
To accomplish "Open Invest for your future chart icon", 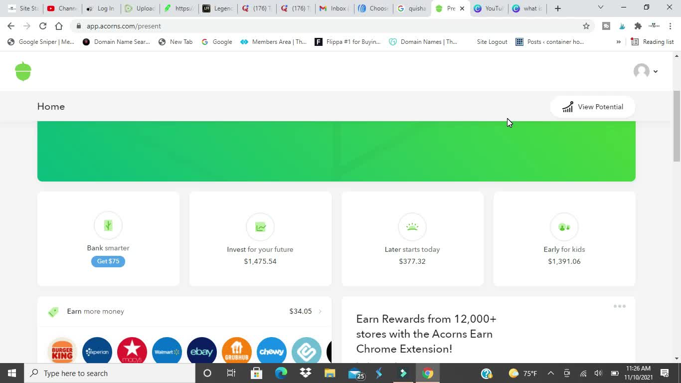I will tap(260, 227).
